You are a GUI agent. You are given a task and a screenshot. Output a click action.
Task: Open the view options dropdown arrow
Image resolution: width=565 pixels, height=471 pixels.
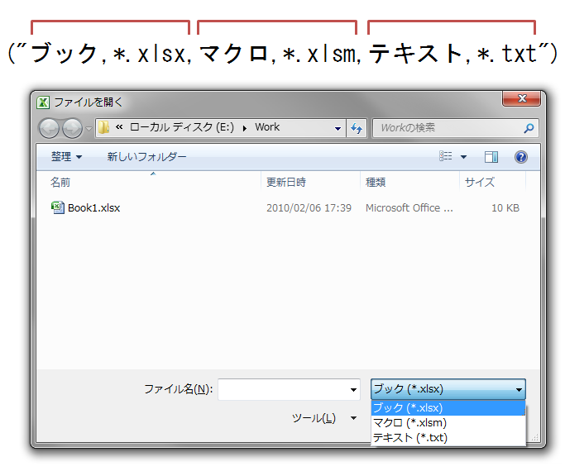[x=464, y=157]
